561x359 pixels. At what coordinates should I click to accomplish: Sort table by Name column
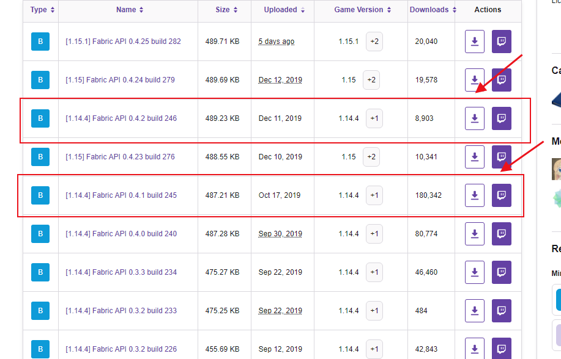(130, 10)
